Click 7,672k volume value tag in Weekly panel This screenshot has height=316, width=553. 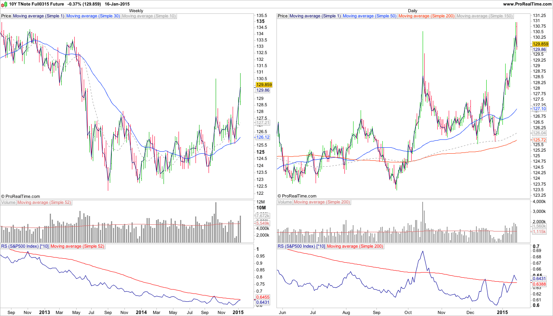[263, 216]
